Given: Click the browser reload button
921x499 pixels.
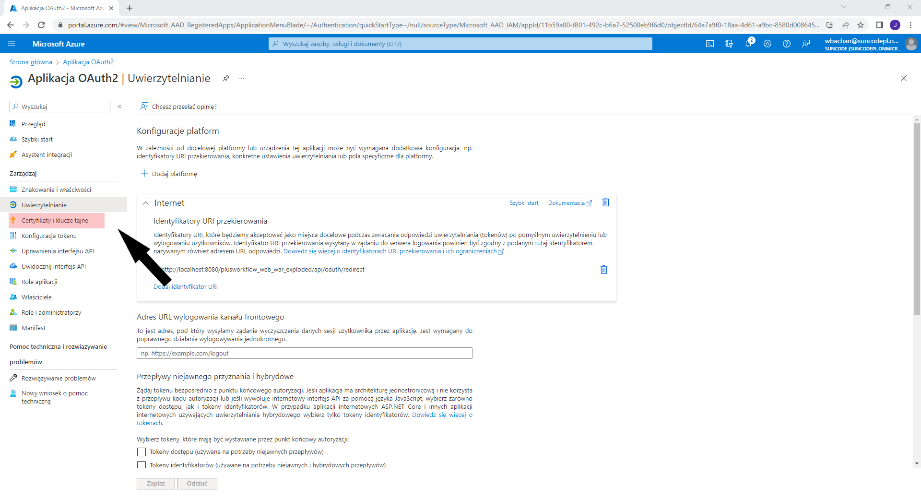Looking at the screenshot, I should [41, 25].
